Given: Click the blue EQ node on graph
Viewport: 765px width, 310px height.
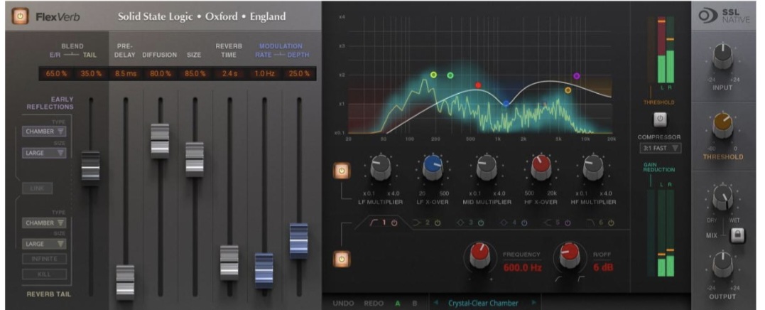Looking at the screenshot, I should click(506, 104).
